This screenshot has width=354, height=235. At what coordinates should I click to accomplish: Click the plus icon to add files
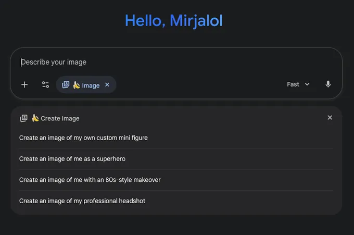pos(24,84)
